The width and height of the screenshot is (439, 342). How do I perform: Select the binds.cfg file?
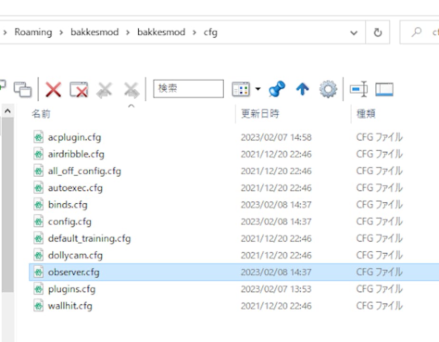(x=67, y=205)
